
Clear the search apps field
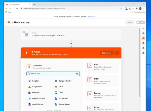tap(77, 73)
